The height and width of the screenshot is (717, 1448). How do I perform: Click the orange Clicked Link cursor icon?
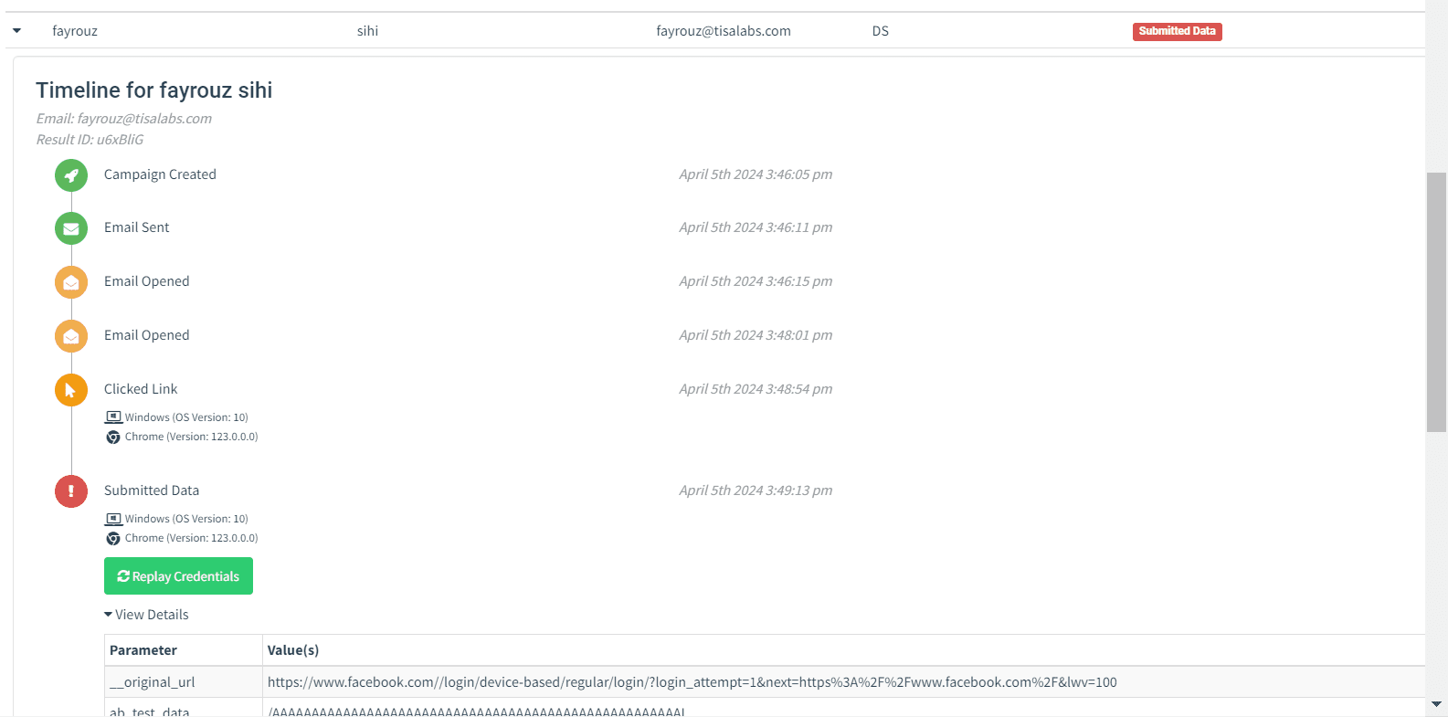point(71,390)
